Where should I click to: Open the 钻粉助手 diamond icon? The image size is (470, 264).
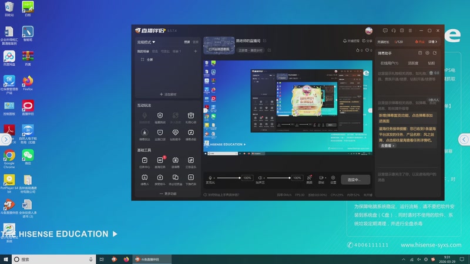tap(175, 133)
